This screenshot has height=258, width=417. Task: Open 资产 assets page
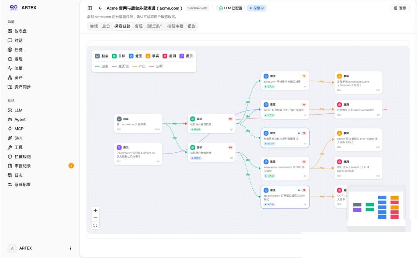(x=15, y=78)
